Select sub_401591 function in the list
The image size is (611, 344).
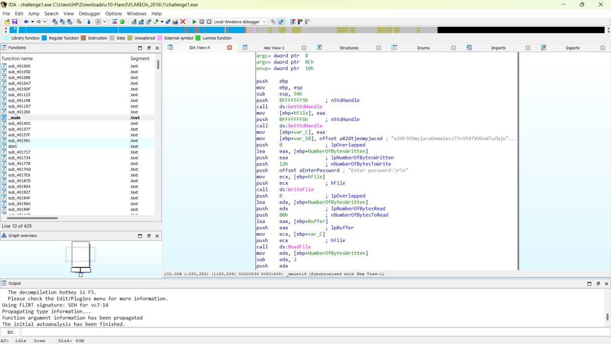[19, 141]
